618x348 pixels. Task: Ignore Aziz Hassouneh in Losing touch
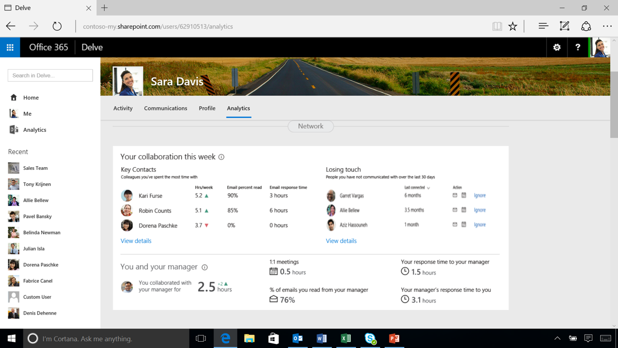pyautogui.click(x=478, y=224)
